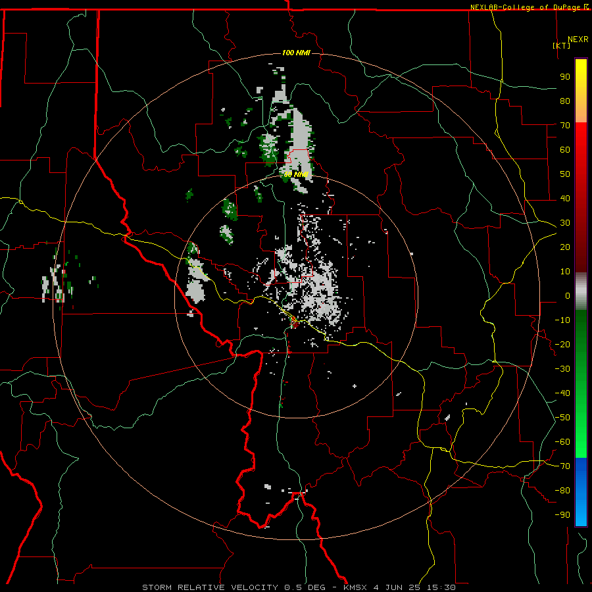Click the KMSX radar site identifier
This screenshot has height=592, width=592.
355,587
